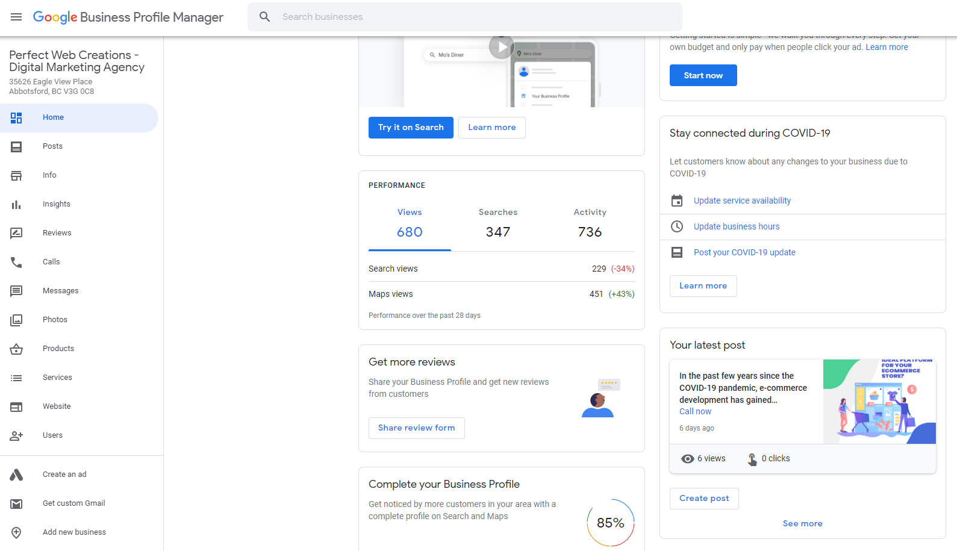Click the Google Ads logo icon
This screenshot has width=957, height=551.
(x=16, y=475)
